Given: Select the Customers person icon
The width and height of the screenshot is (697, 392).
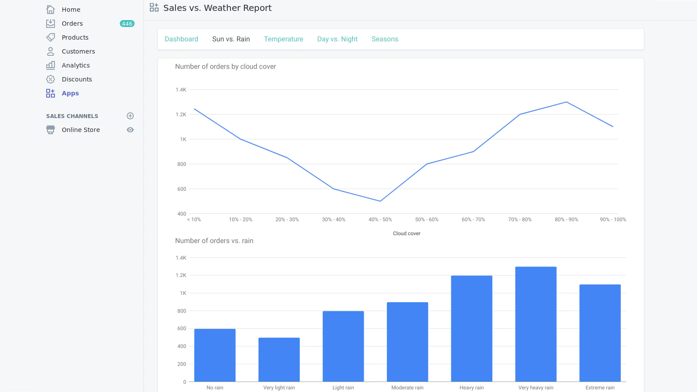Looking at the screenshot, I should [x=51, y=51].
